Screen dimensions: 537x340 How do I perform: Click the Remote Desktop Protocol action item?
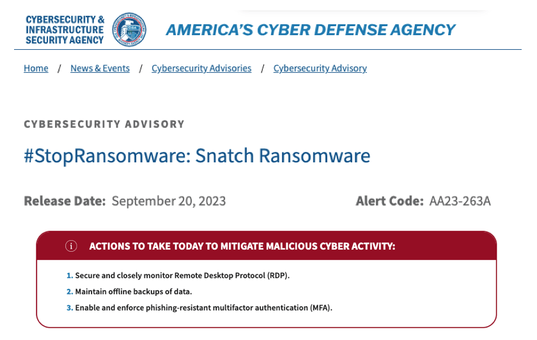pyautogui.click(x=182, y=275)
